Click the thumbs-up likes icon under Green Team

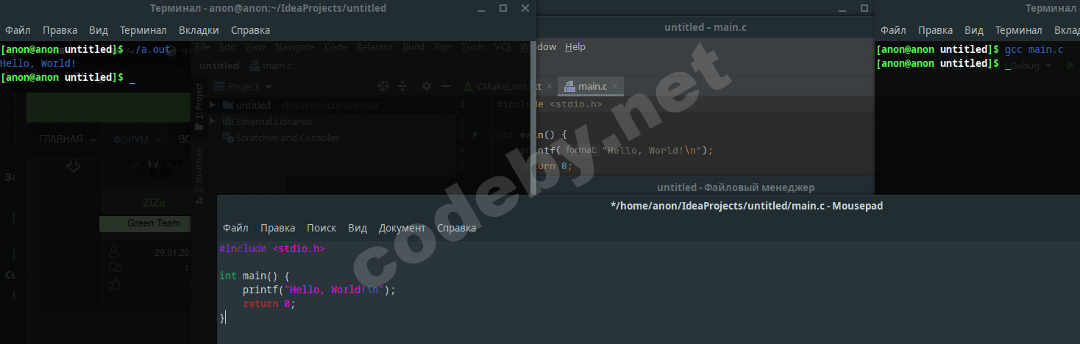point(114,284)
